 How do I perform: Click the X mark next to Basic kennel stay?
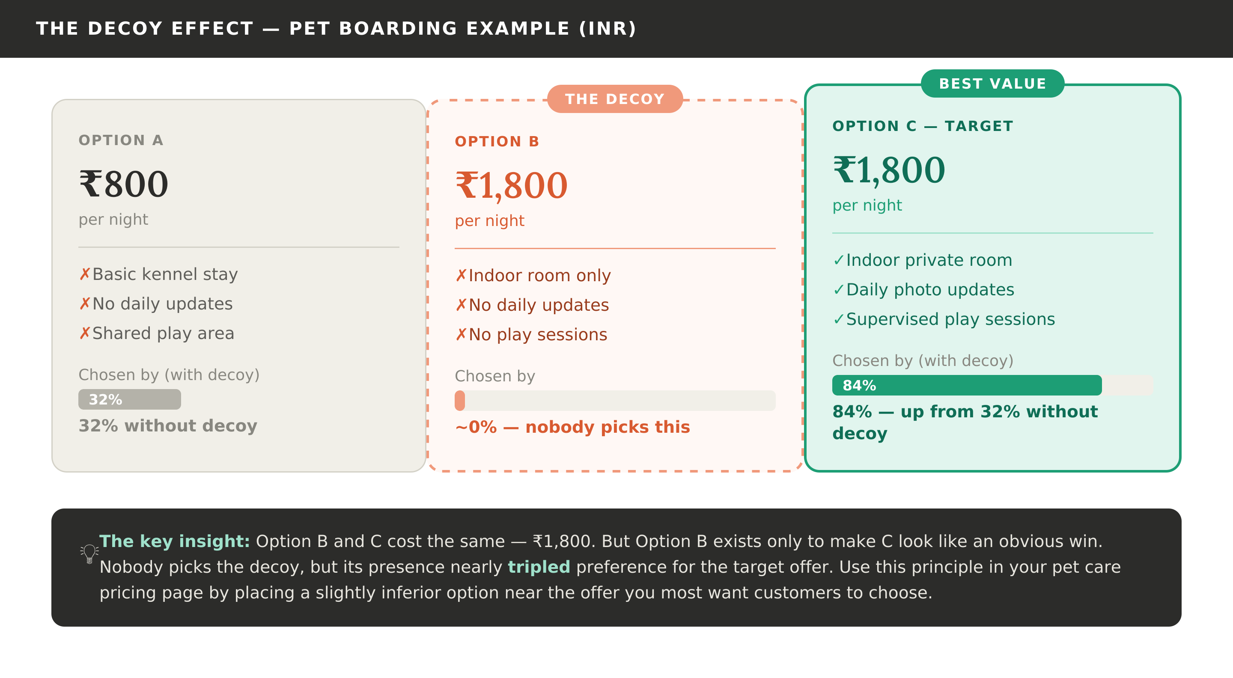point(85,274)
